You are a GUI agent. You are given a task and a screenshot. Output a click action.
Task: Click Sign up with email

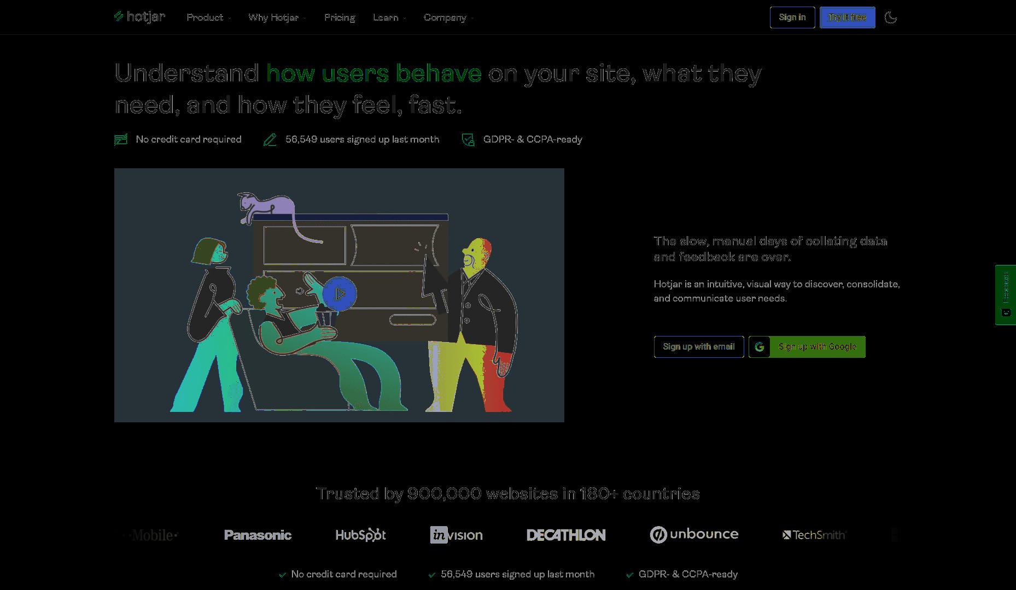coord(699,347)
